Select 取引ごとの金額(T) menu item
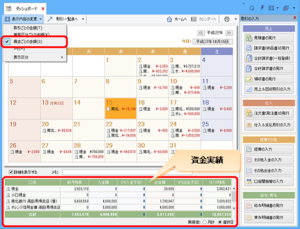The height and width of the screenshot is (229, 300). coord(34,28)
